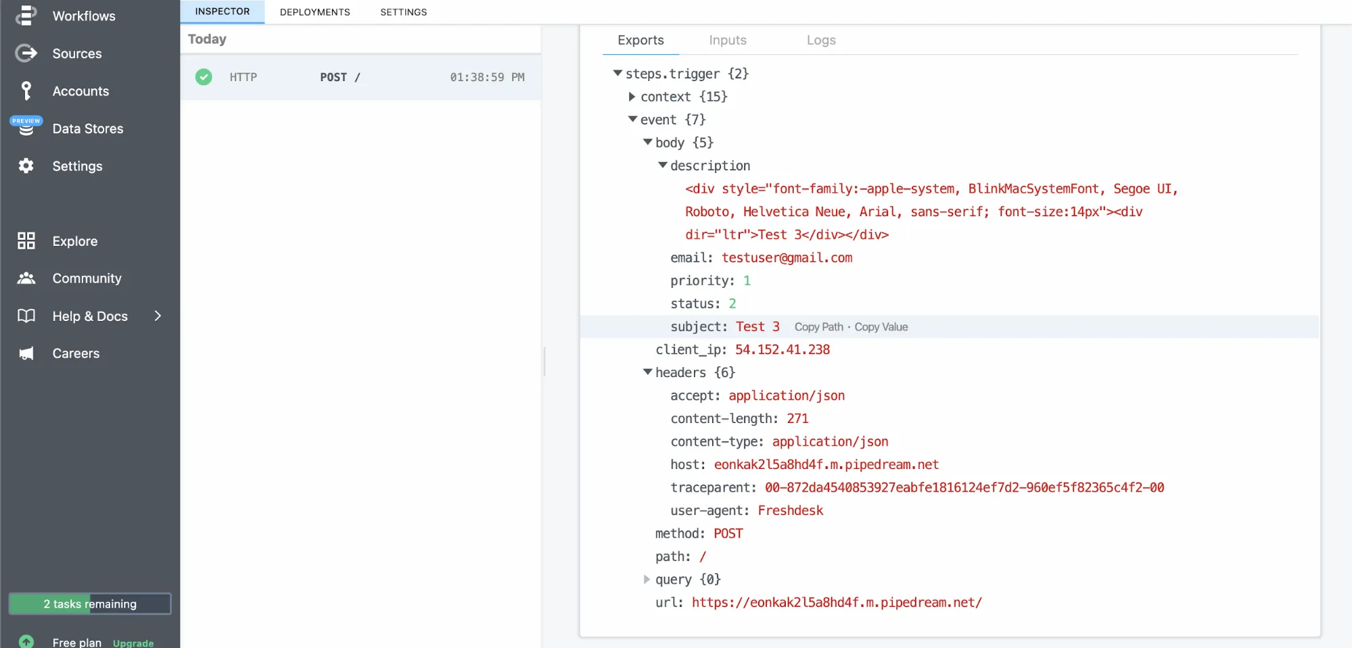Click the Free plan label
This screenshot has height=648, width=1352.
77,642
